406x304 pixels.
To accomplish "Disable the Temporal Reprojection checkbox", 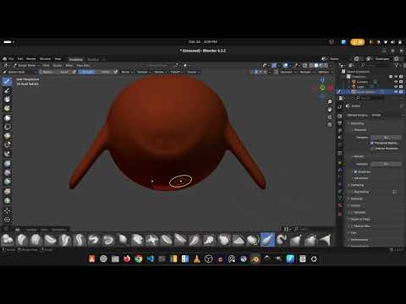I will coord(372,143).
